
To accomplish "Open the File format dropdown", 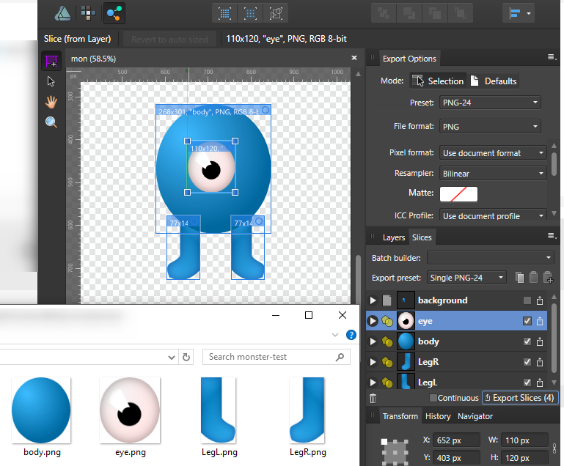I will click(x=490, y=127).
